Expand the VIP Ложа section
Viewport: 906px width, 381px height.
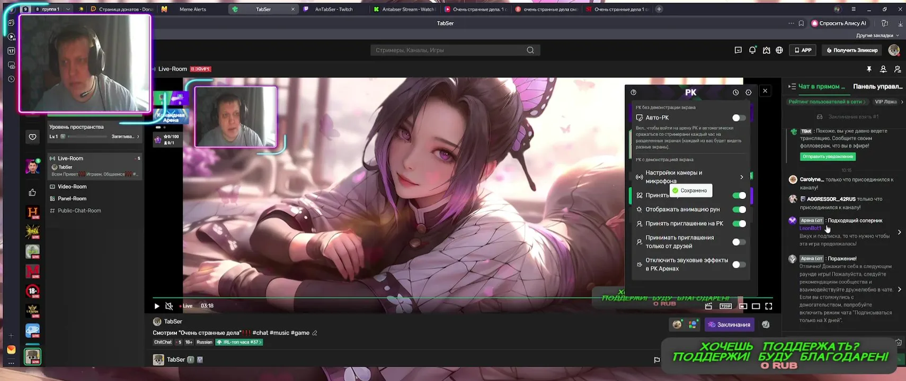tap(889, 102)
